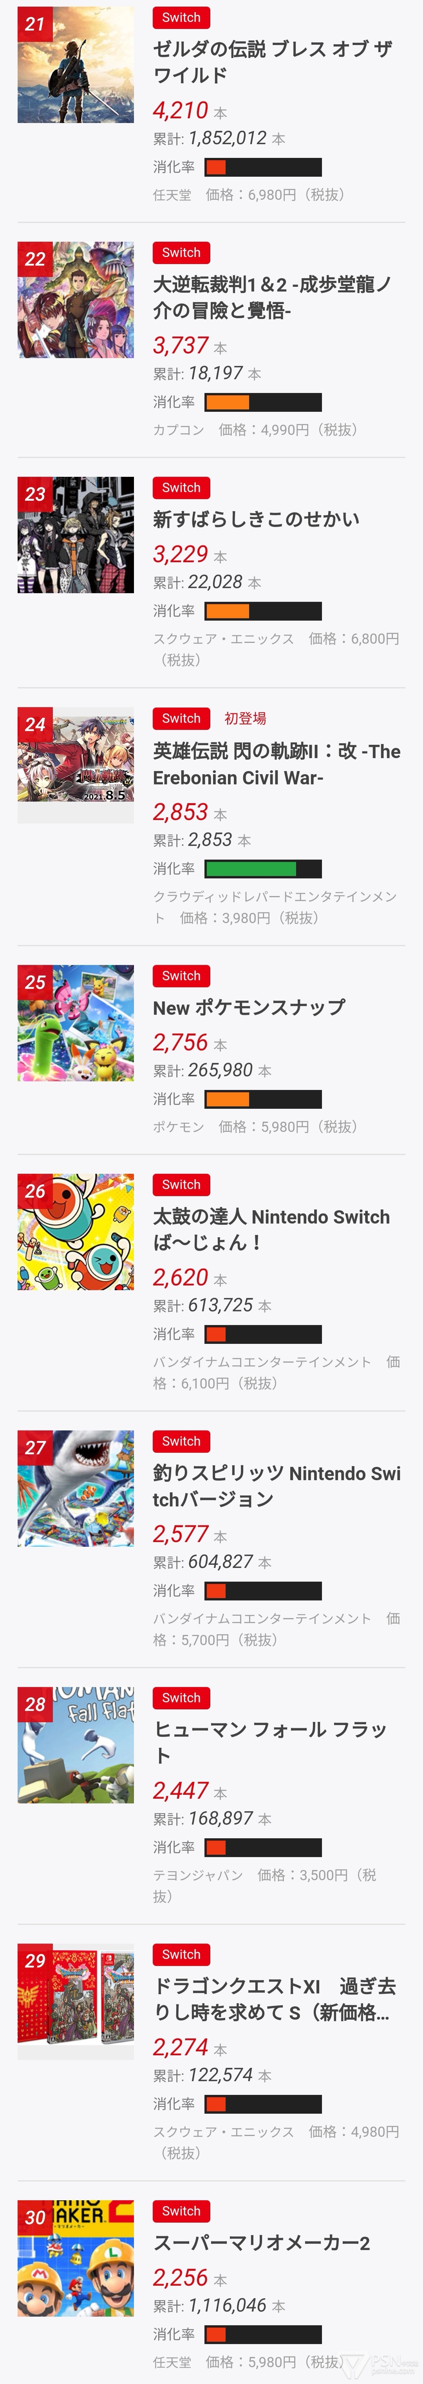Click the スーパーマリオメーカー2 title link
Viewport: 423px width, 2384px height.
[x=261, y=2243]
